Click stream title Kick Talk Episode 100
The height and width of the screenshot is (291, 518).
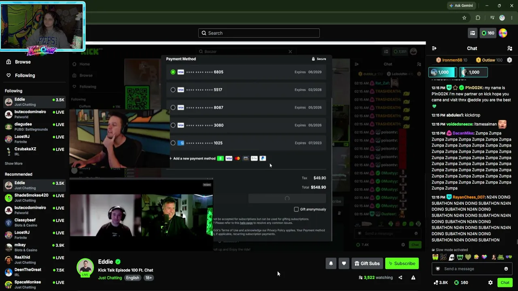(x=125, y=270)
